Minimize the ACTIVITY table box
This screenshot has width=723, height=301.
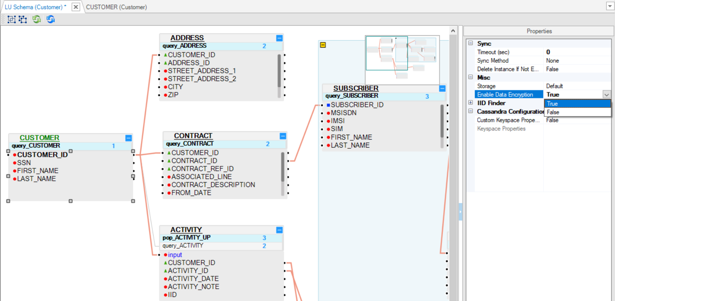click(x=279, y=230)
